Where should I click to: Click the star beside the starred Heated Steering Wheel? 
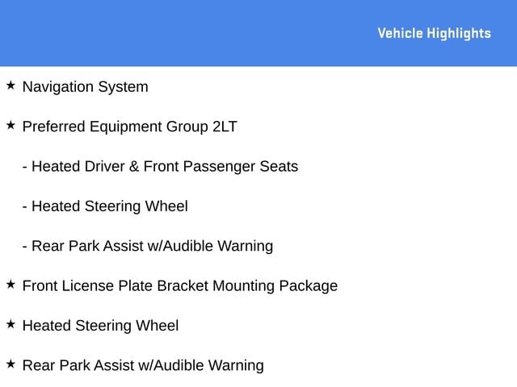(11, 324)
